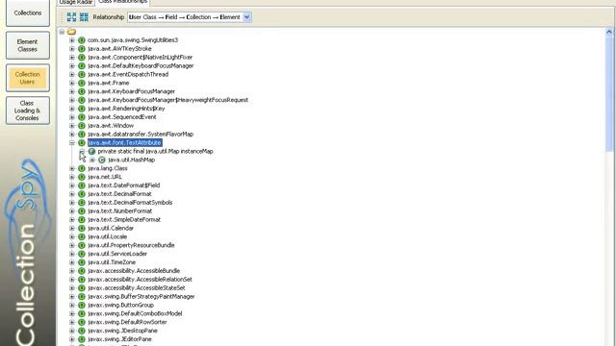
Task: Open Class Loading & Consoles sidebar button
Action: coord(28,111)
